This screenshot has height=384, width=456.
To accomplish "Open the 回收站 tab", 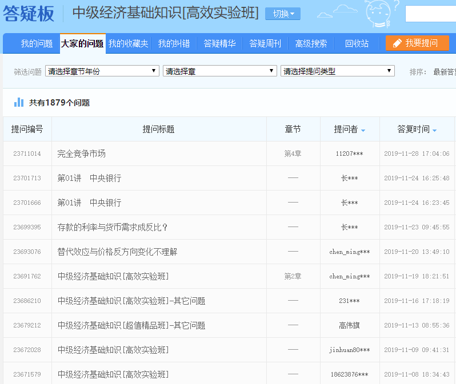I will click(x=357, y=43).
